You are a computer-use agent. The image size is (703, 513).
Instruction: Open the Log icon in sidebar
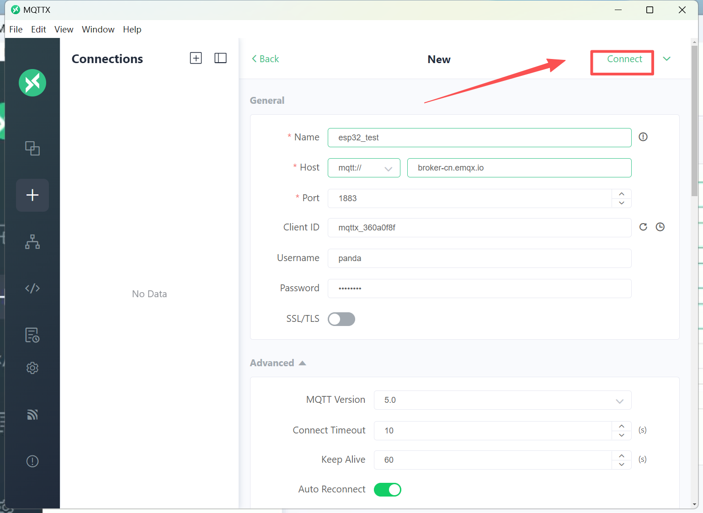click(32, 335)
